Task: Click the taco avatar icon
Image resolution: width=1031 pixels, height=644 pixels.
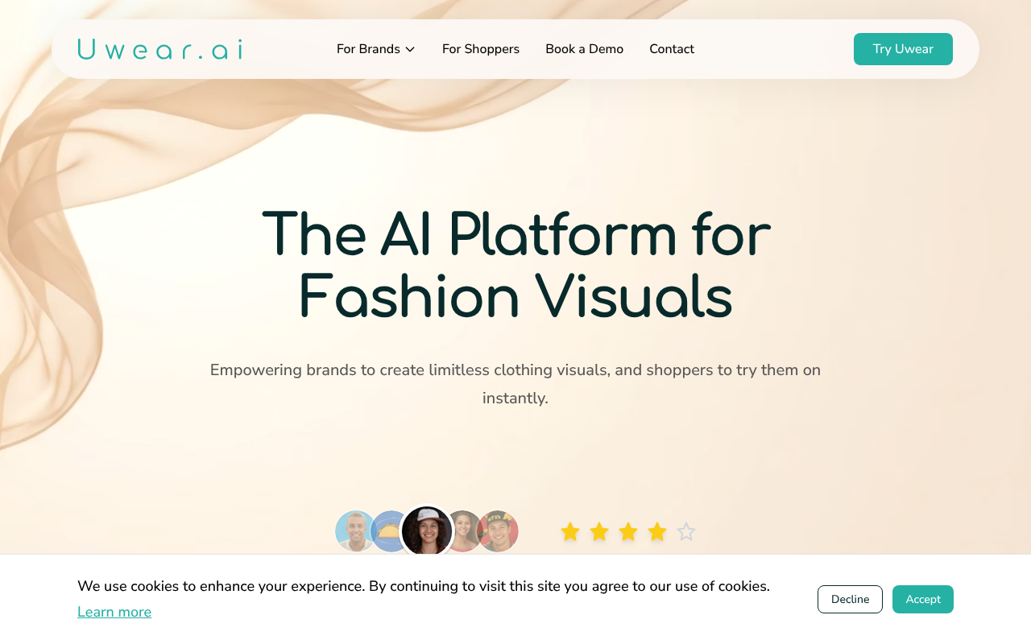Action: tap(389, 531)
